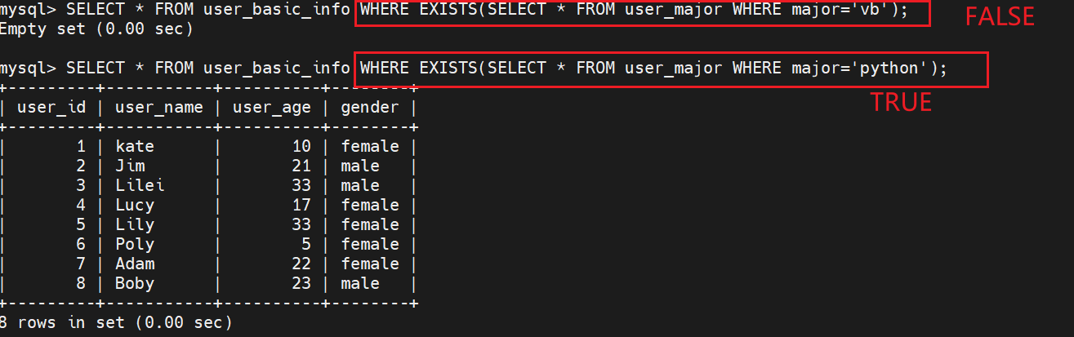Click the name Jim in results

[x=130, y=166]
